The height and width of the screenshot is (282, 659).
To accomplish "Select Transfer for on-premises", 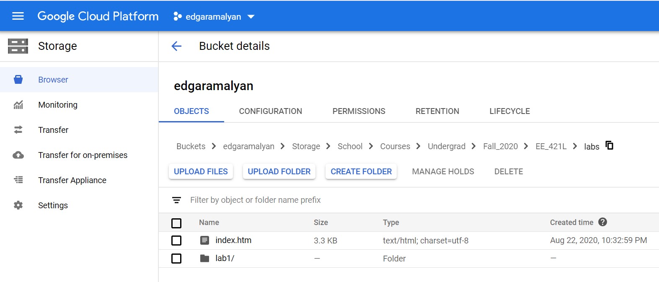I will pyautogui.click(x=79, y=155).
